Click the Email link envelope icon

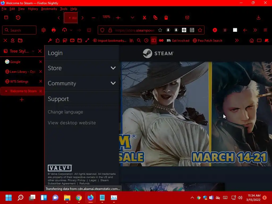tap(72, 40)
